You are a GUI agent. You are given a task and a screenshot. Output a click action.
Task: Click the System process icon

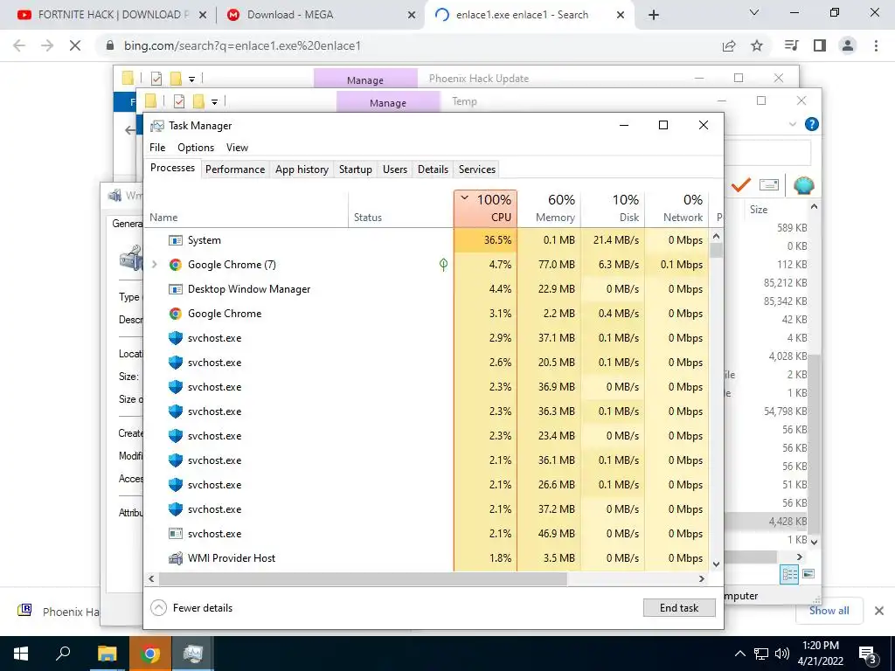tap(175, 240)
